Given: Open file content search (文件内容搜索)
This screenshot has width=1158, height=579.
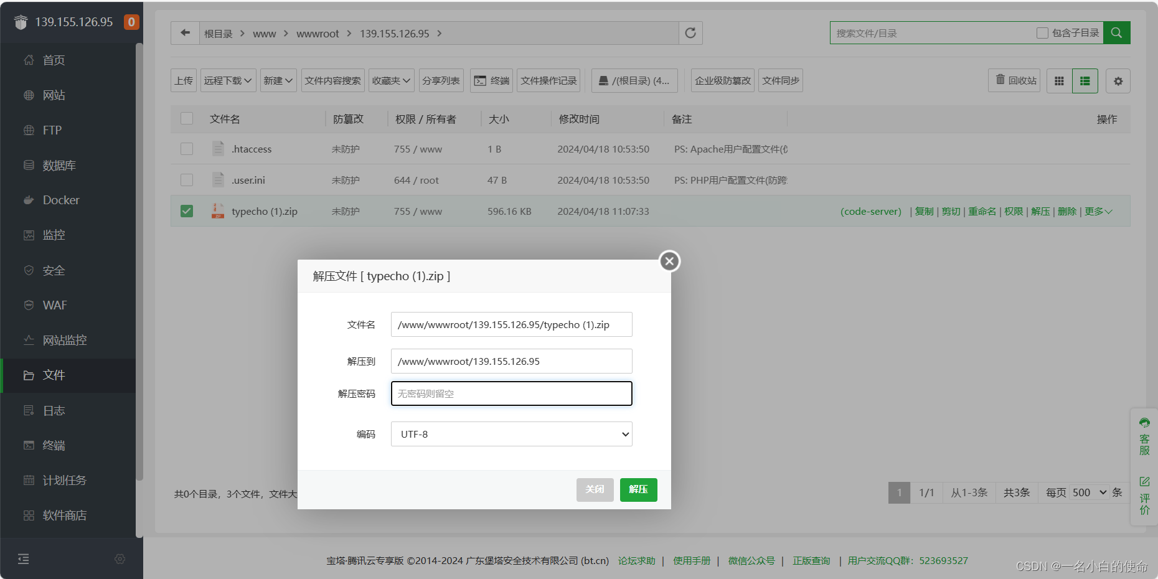Looking at the screenshot, I should [x=332, y=80].
